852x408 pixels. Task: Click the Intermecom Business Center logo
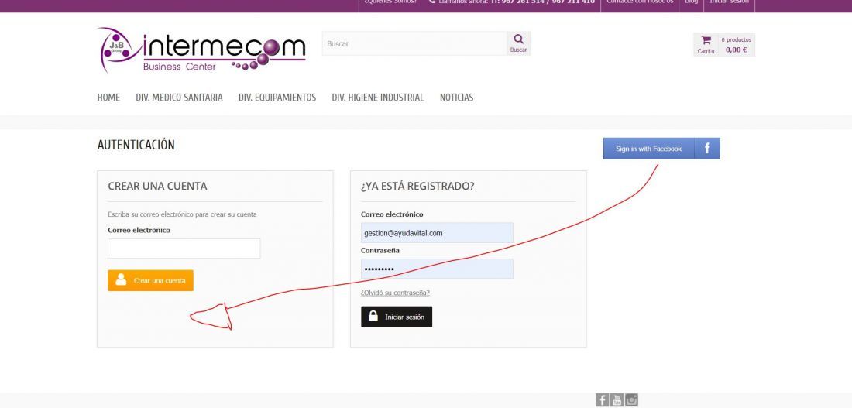tap(202, 50)
